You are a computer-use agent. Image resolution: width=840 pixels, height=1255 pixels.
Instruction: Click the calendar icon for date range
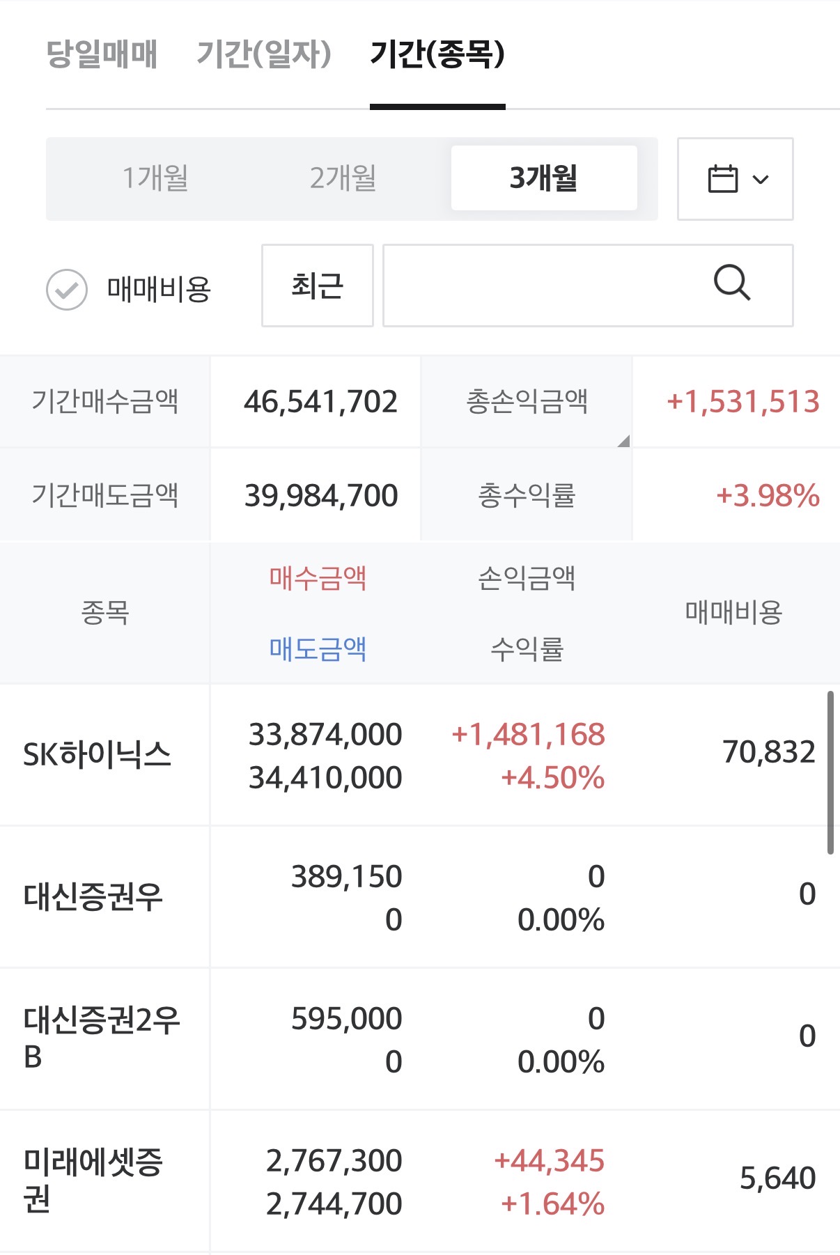[x=722, y=179]
